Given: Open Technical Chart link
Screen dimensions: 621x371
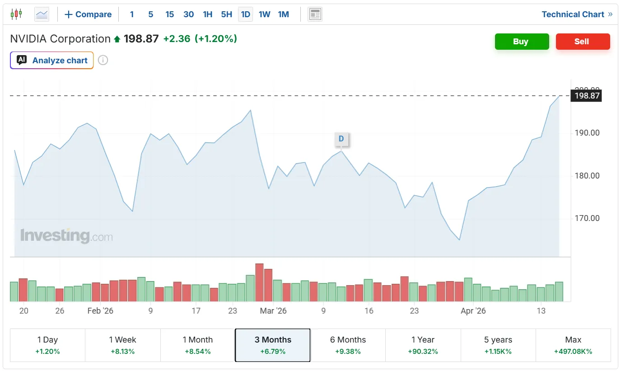Looking at the screenshot, I should pos(577,14).
